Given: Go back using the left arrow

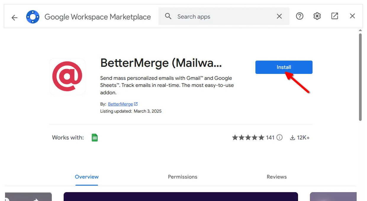Looking at the screenshot, I should [15, 17].
